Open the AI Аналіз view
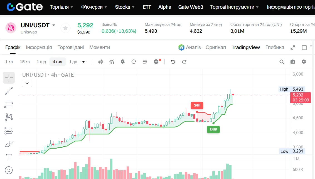The height and width of the screenshot is (179, 315). coord(190,47)
